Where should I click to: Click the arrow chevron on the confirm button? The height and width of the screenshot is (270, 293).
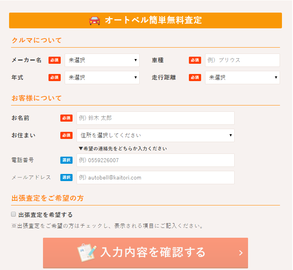pyautogui.click(x=241, y=253)
